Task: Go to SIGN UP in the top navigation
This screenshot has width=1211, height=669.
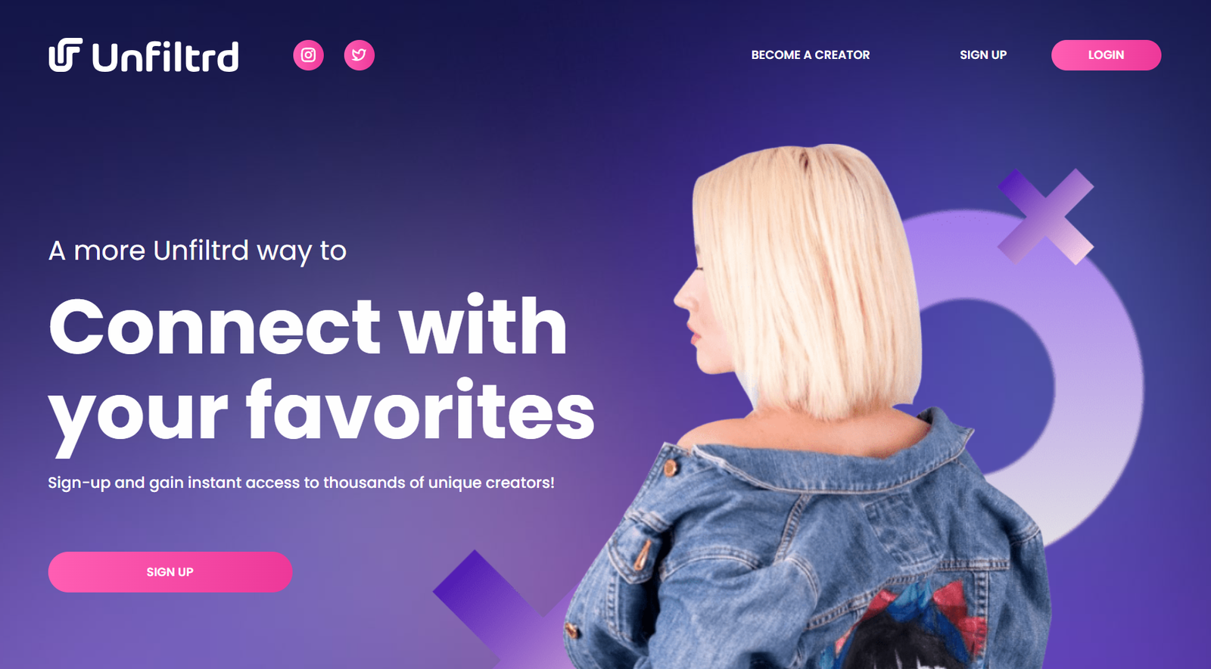Action: tap(982, 55)
